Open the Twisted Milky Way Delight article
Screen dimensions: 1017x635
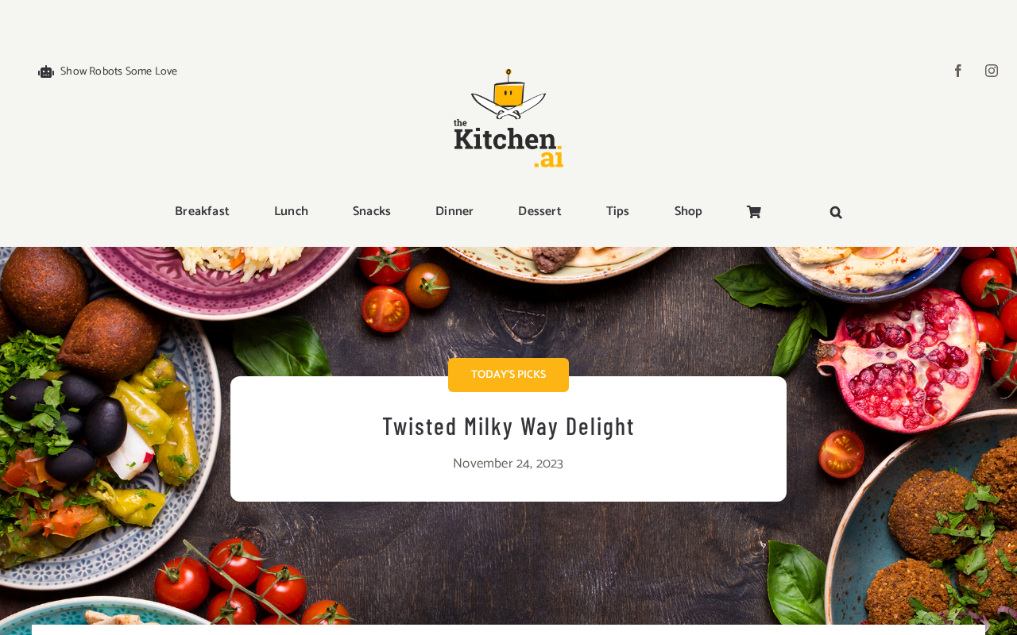click(x=508, y=426)
